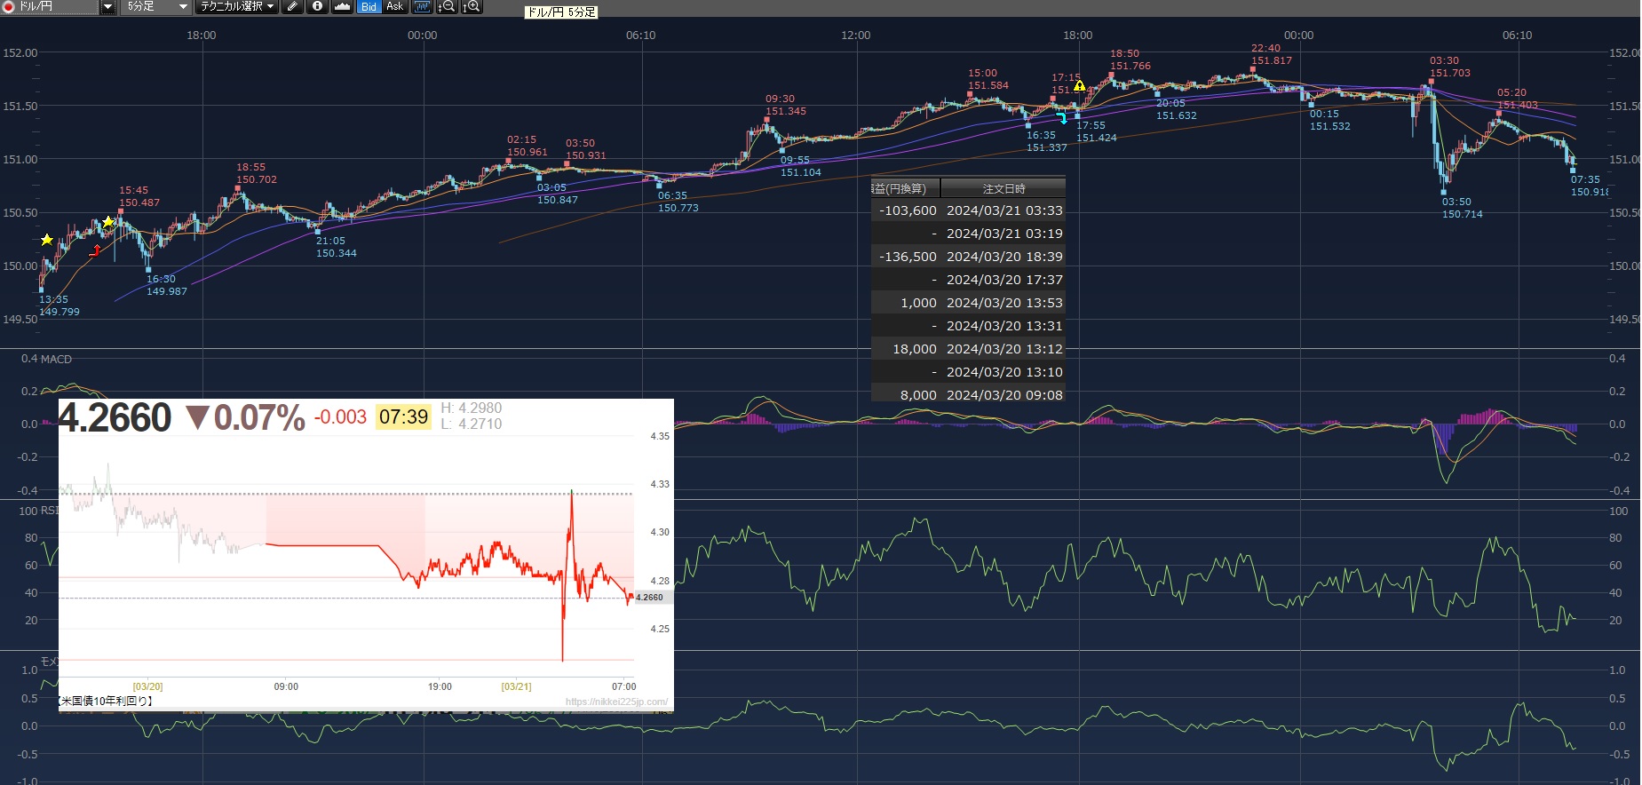Click the red arrow trade marker
Image resolution: width=1642 pixels, height=785 pixels.
click(95, 251)
